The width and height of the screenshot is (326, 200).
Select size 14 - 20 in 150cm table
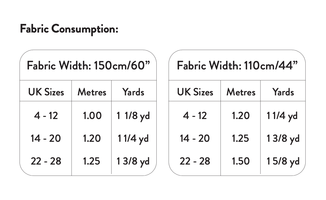(46, 138)
